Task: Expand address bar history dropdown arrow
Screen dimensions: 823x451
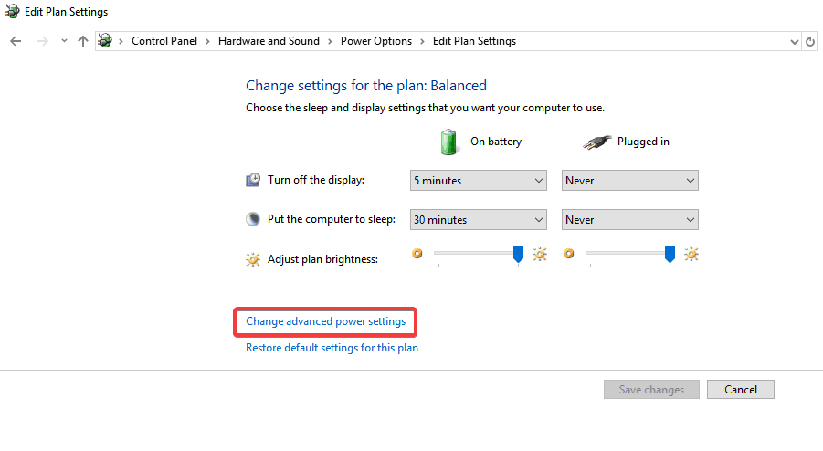Action: coord(794,41)
